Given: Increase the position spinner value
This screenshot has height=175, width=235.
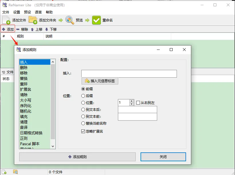Looking at the screenshot, I should [x=131, y=101].
